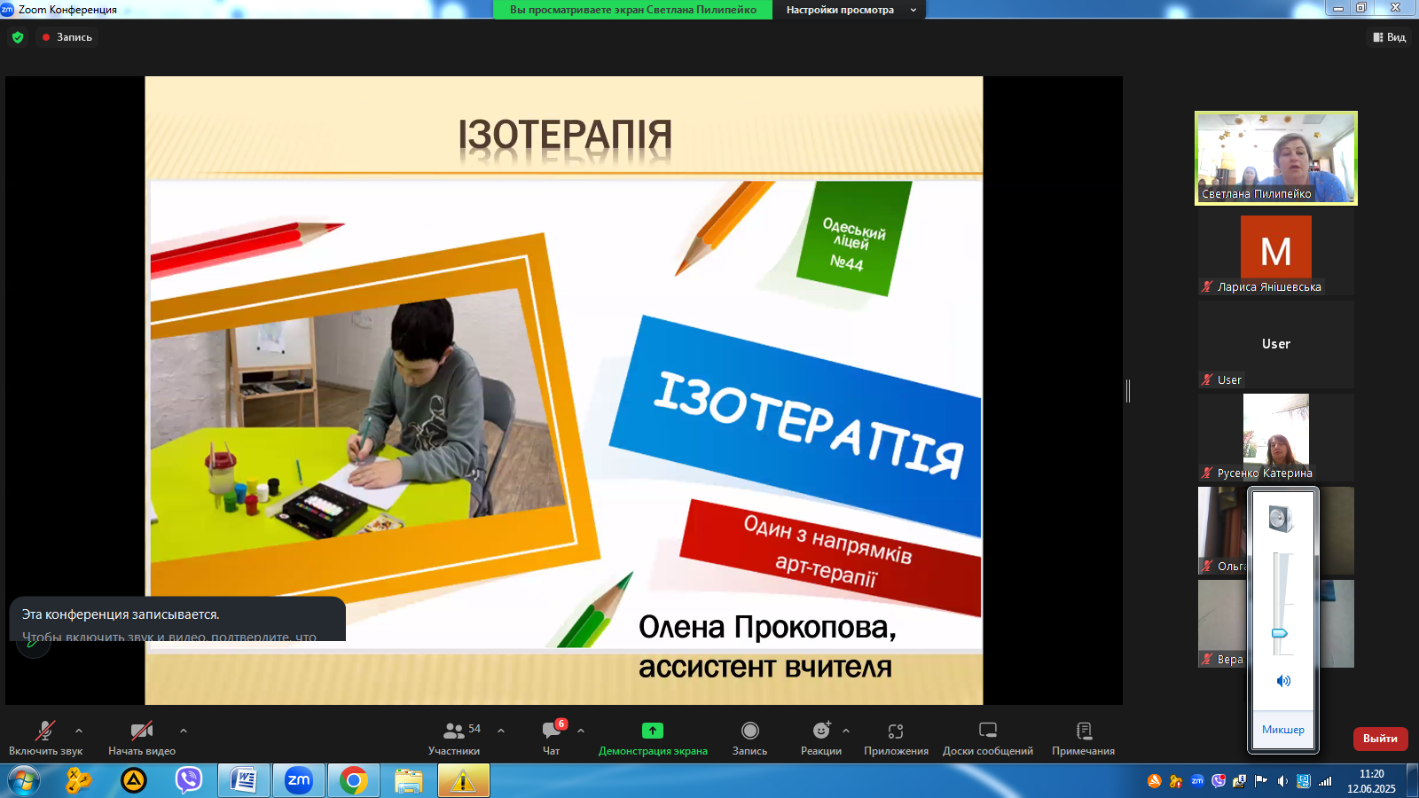This screenshot has width=1419, height=798.
Task: Click the system tray volume speaker icon
Action: (x=1282, y=781)
